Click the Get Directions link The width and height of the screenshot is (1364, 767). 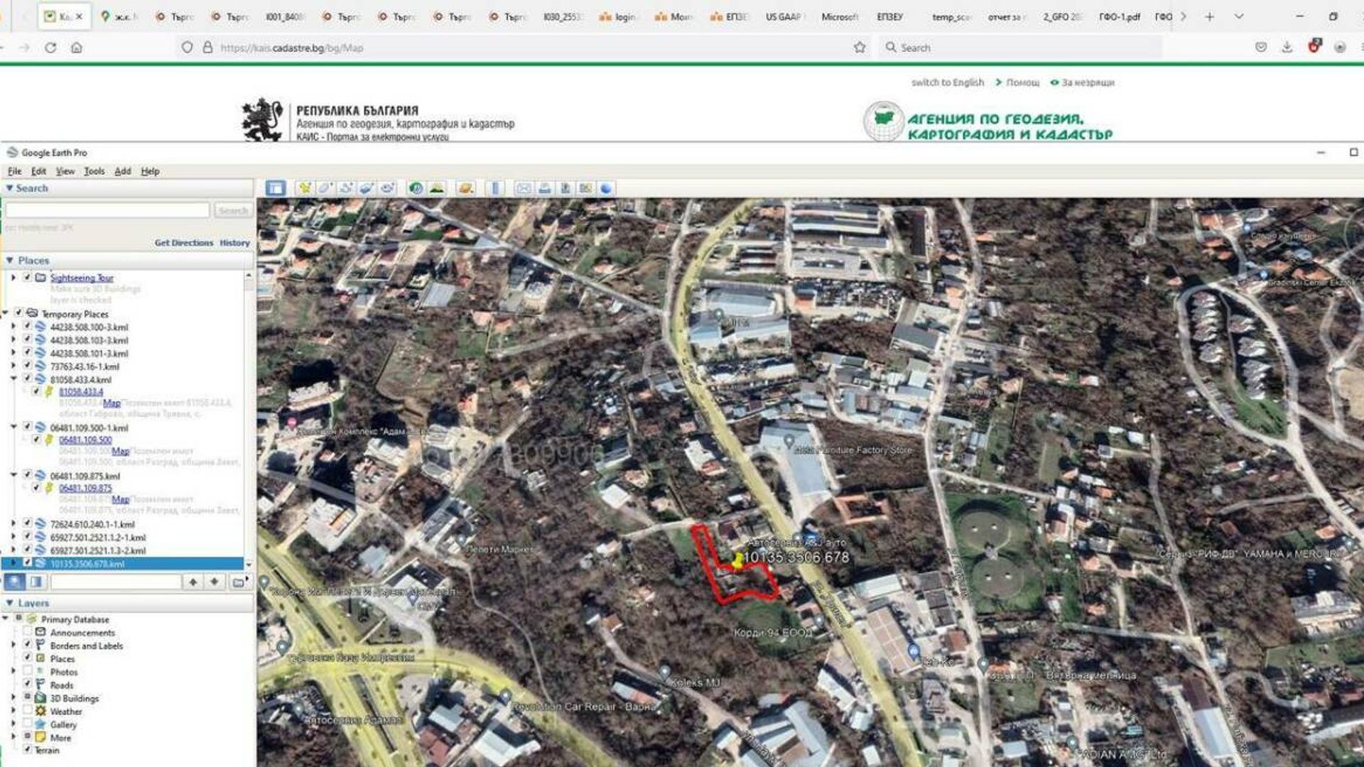183,243
